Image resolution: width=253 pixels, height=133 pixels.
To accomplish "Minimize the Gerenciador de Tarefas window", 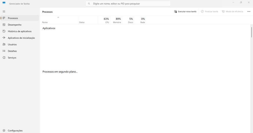I will (x=233, y=2).
